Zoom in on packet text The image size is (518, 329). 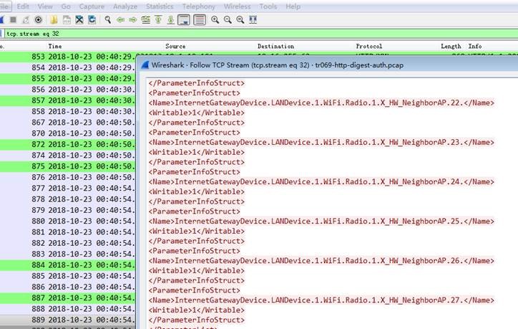coord(215,19)
